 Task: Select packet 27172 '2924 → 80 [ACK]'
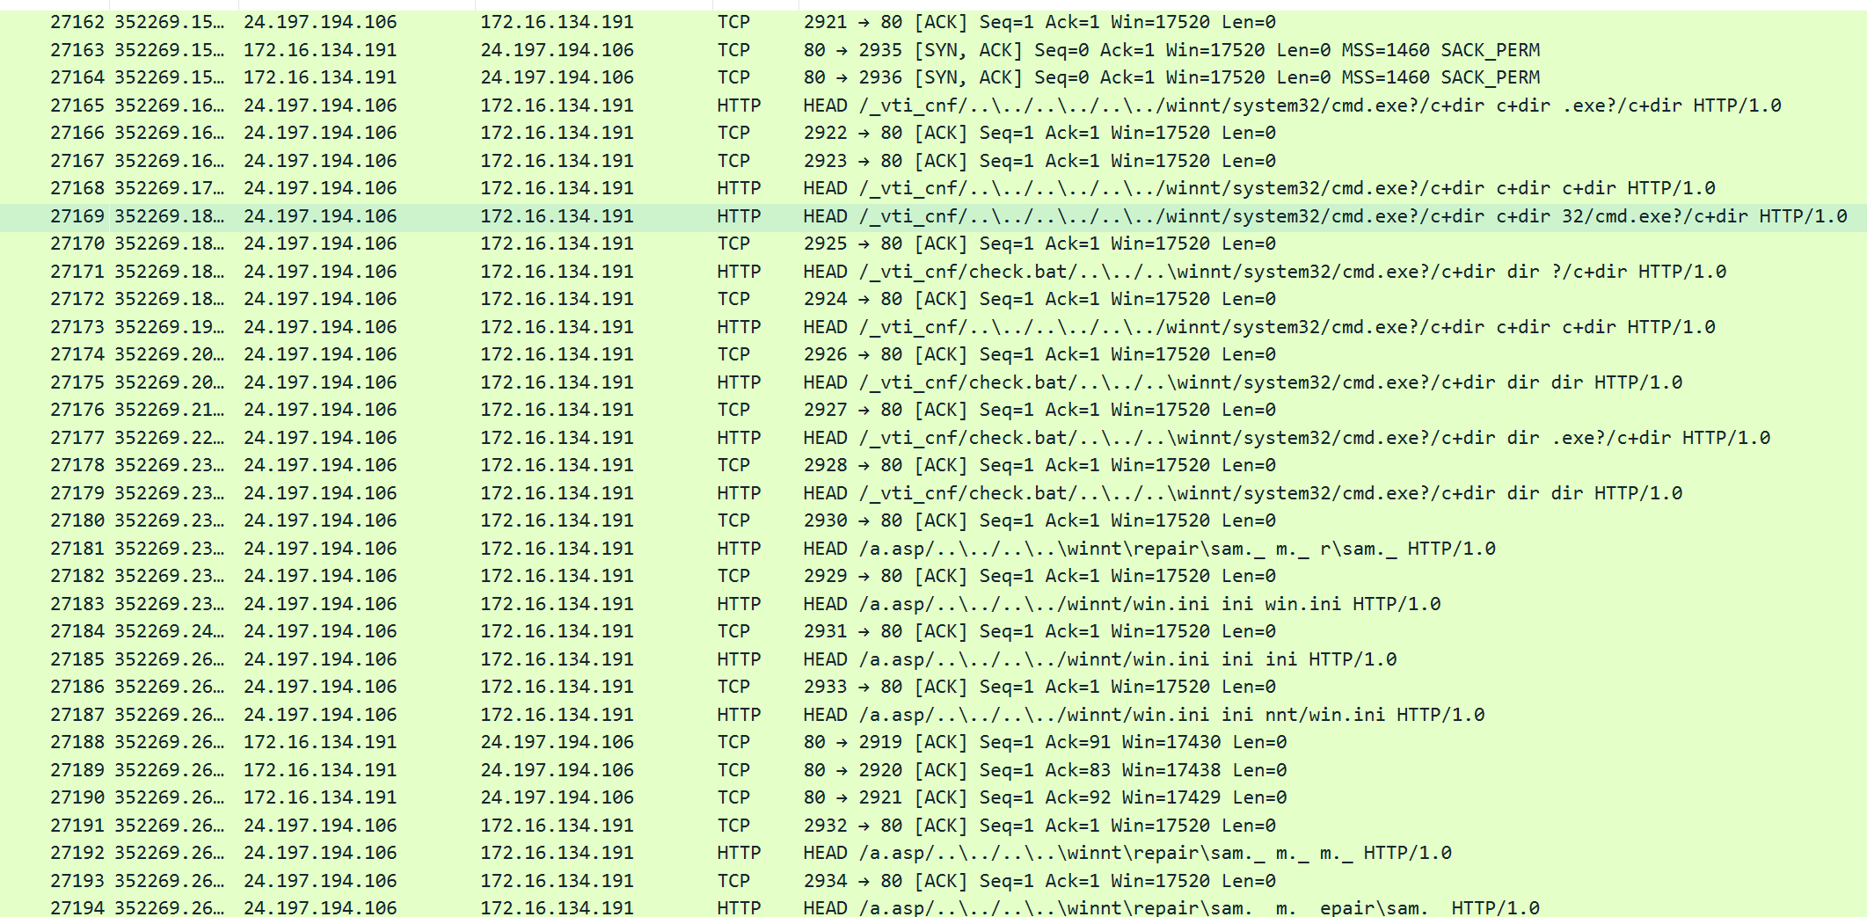(x=933, y=299)
